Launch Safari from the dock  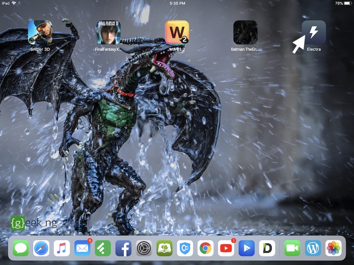click(41, 248)
